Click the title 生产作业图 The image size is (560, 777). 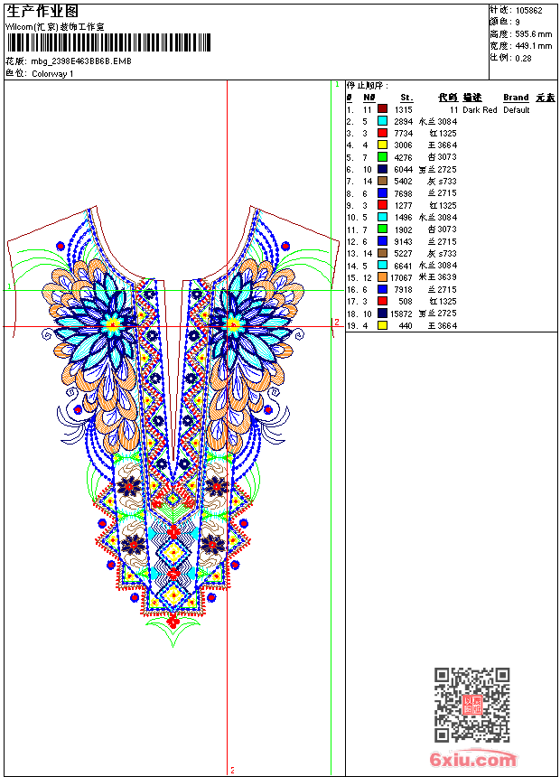(42, 12)
